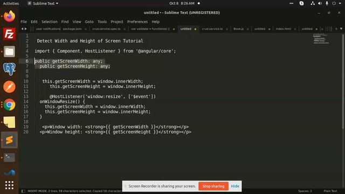Click Stop sharing button

point(213,186)
